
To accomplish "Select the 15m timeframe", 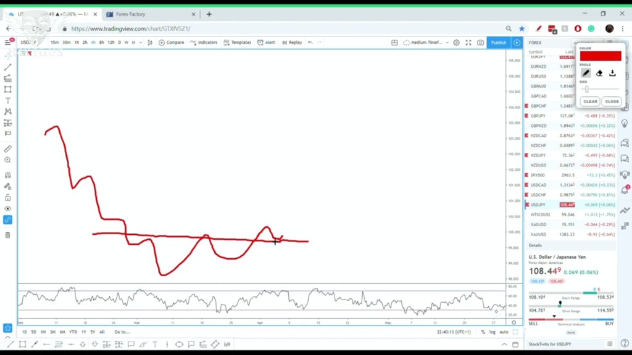I will [54, 43].
